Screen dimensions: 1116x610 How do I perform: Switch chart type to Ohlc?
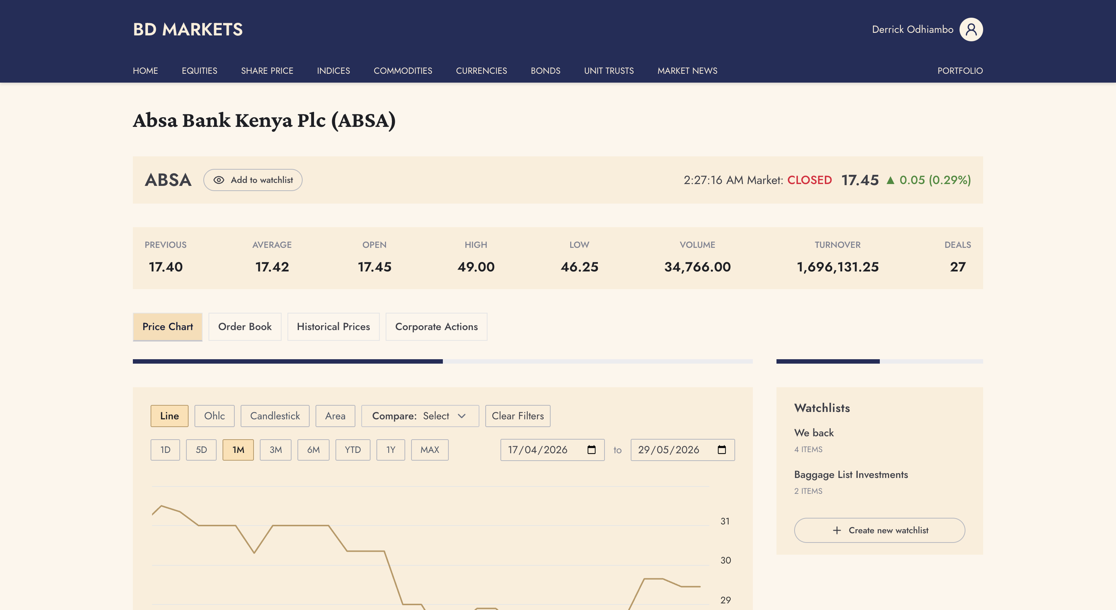[214, 416]
